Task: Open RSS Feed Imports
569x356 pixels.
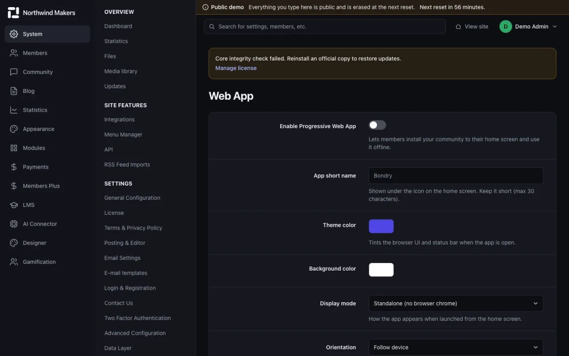Action: (127, 165)
